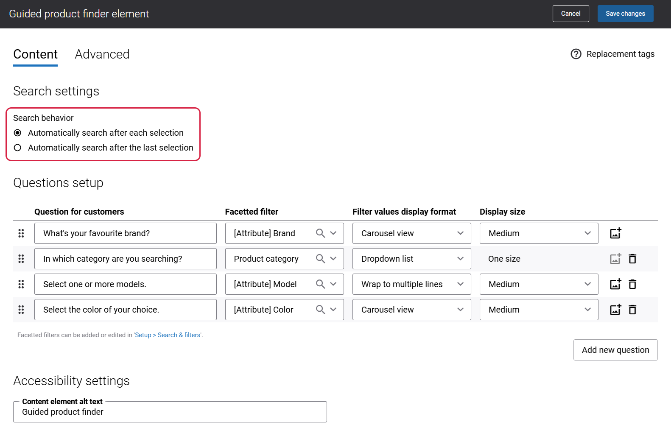This screenshot has height=436, width=671.
Task: Delete the color question row
Action: pyautogui.click(x=632, y=310)
